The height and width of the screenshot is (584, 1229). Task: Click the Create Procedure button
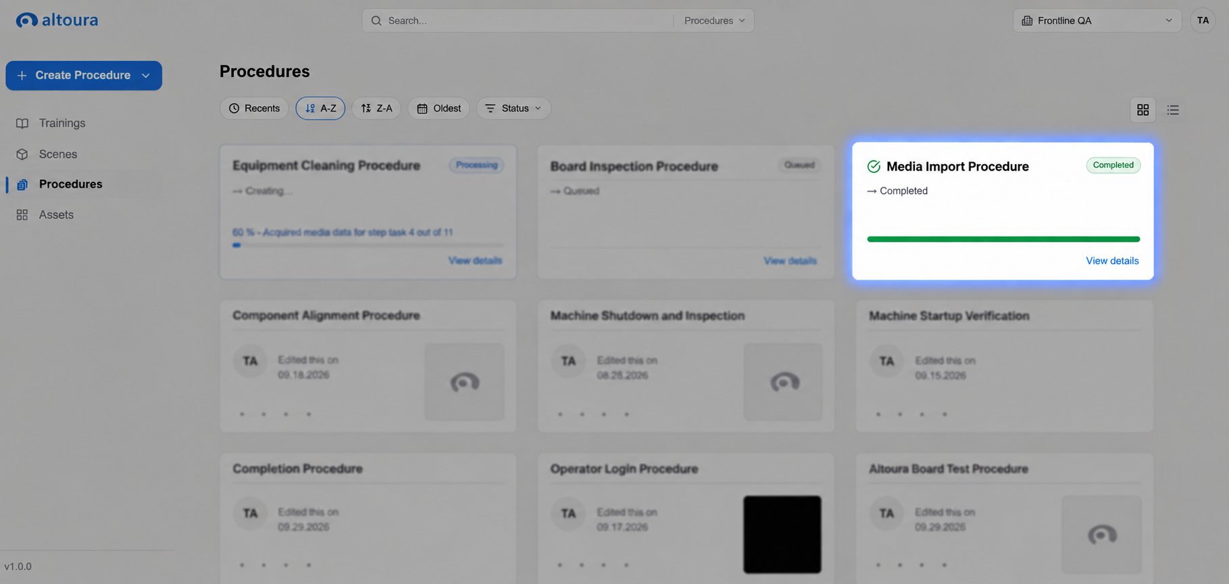84,76
